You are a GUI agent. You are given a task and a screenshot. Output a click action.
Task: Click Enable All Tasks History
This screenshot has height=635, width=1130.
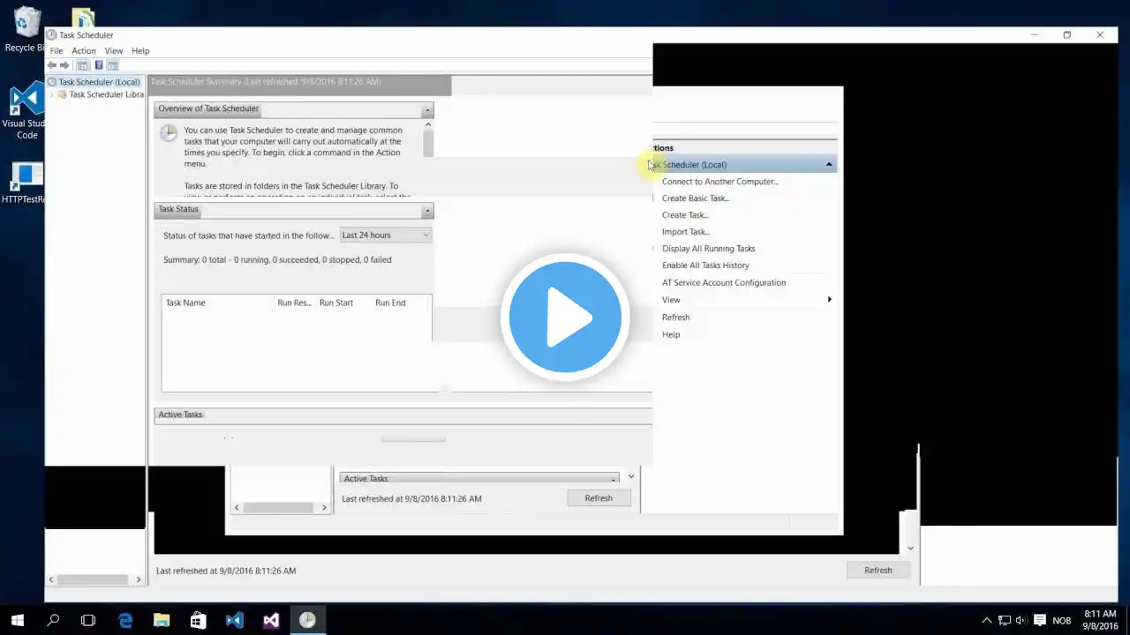705,265
